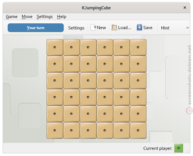
Task: Click cube in row 6, column 2
Action: (71, 130)
